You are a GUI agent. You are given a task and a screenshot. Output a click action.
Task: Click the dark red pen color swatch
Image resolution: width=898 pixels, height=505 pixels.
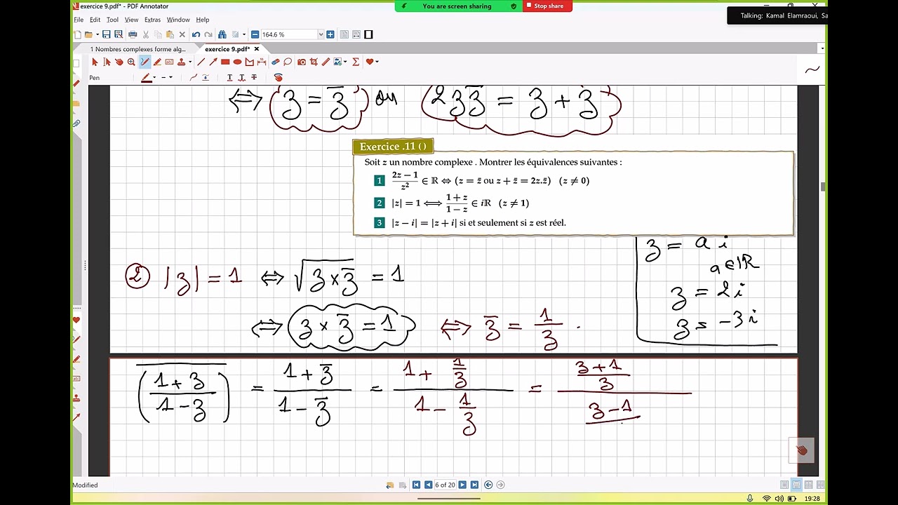pyautogui.click(x=147, y=77)
